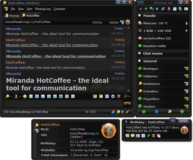Image resolution: width=193 pixels, height=160 pixels.
Task: Close session with red X button
Action: click(119, 96)
